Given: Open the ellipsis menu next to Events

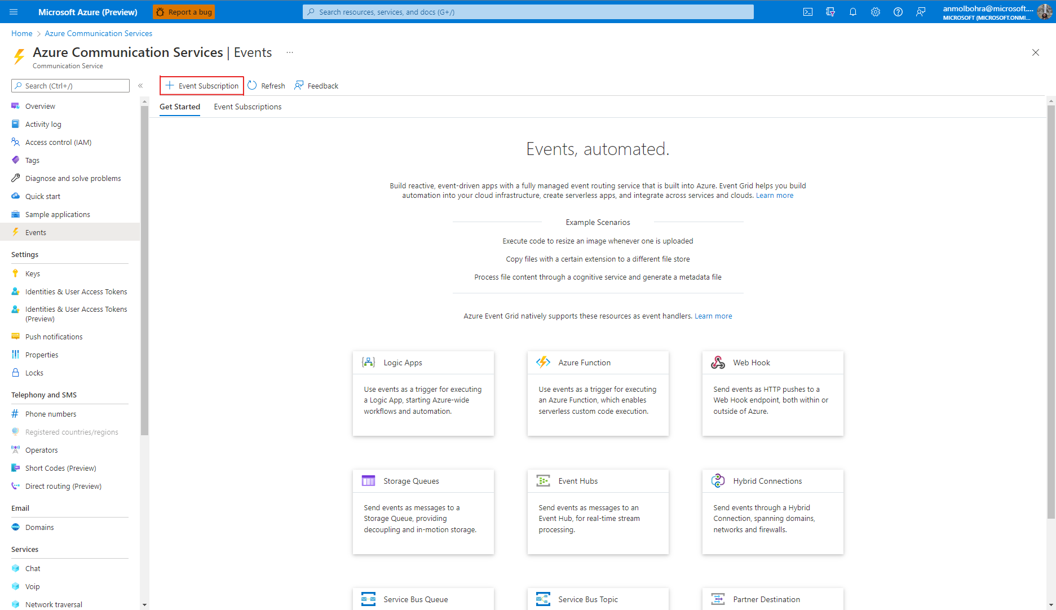Looking at the screenshot, I should tap(289, 52).
